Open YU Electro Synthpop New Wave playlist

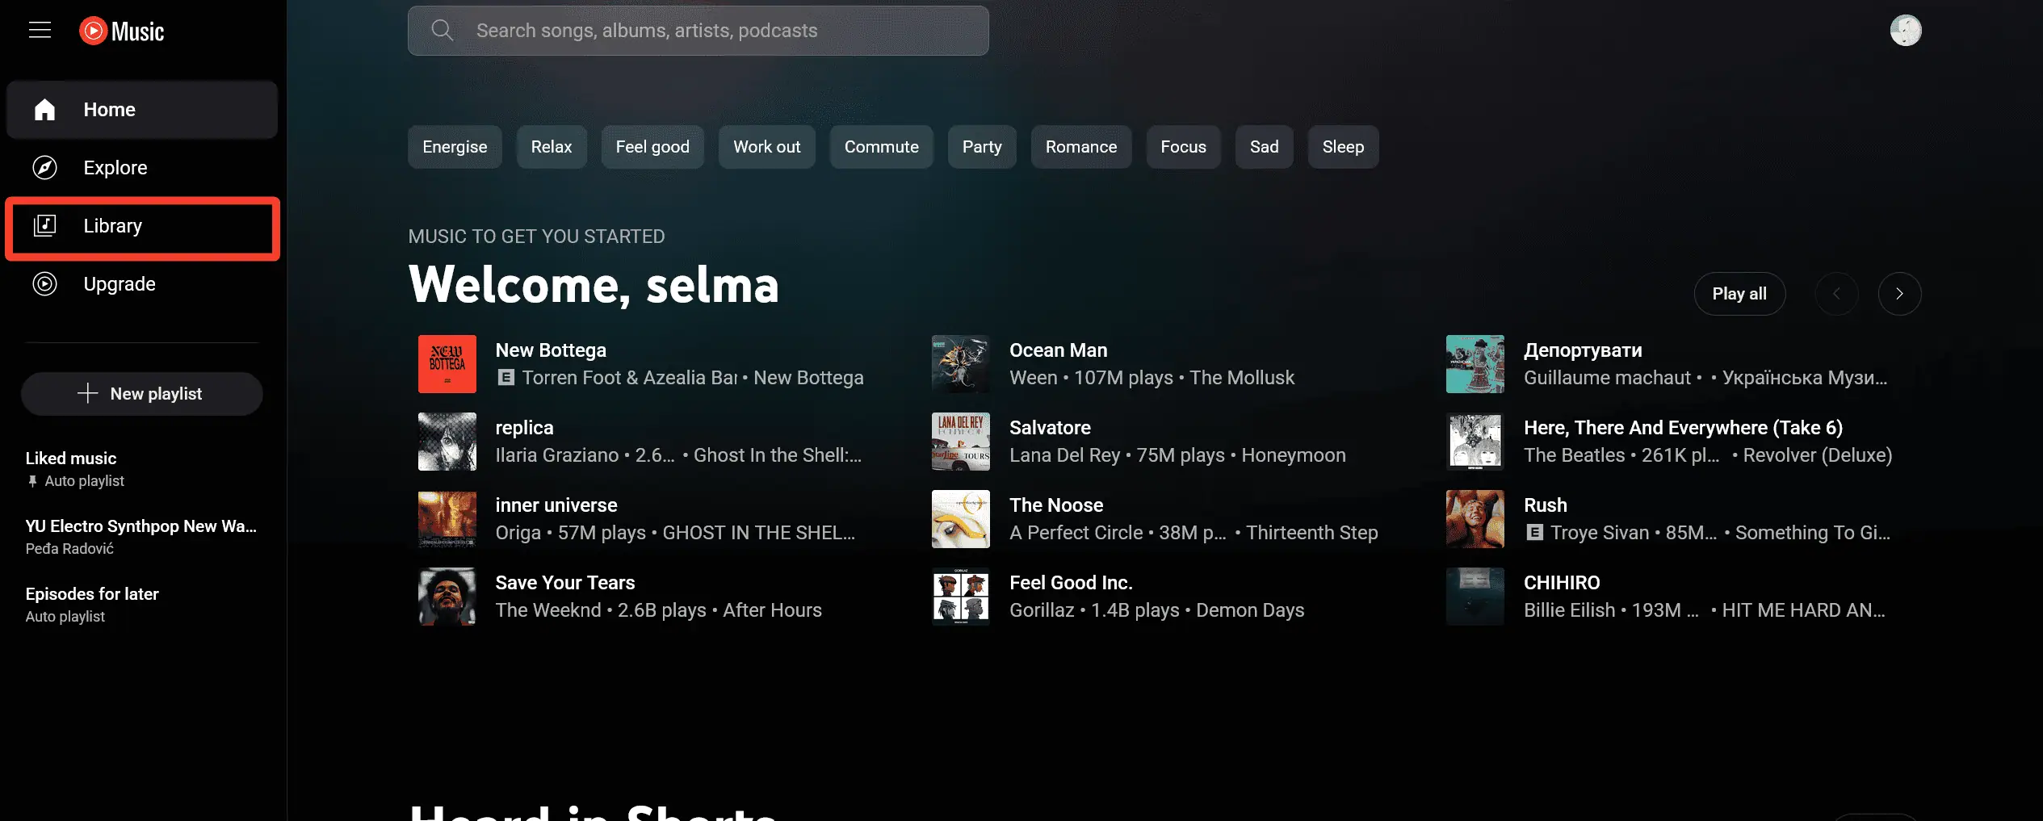(x=142, y=537)
